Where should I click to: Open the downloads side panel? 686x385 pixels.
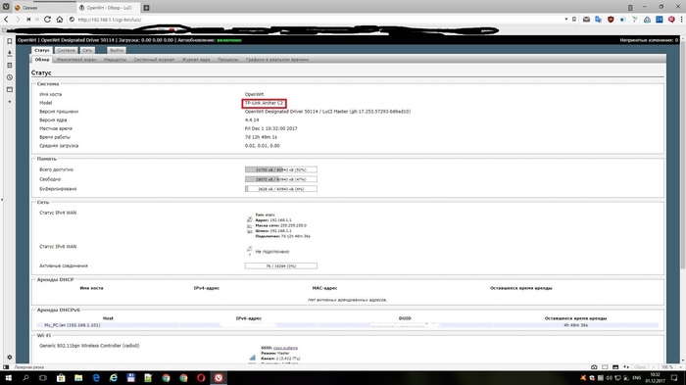pos(9,53)
